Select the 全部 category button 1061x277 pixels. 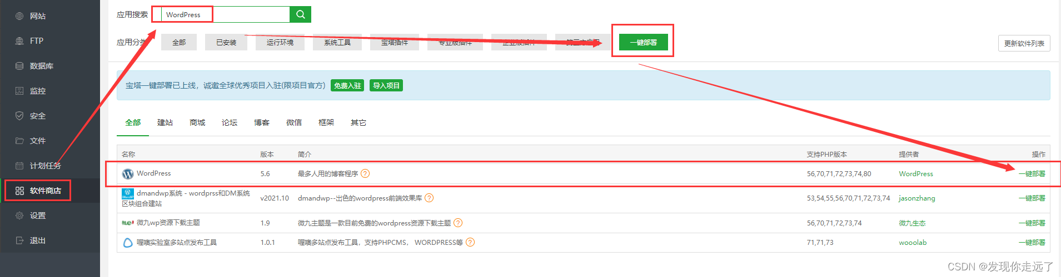pos(179,42)
